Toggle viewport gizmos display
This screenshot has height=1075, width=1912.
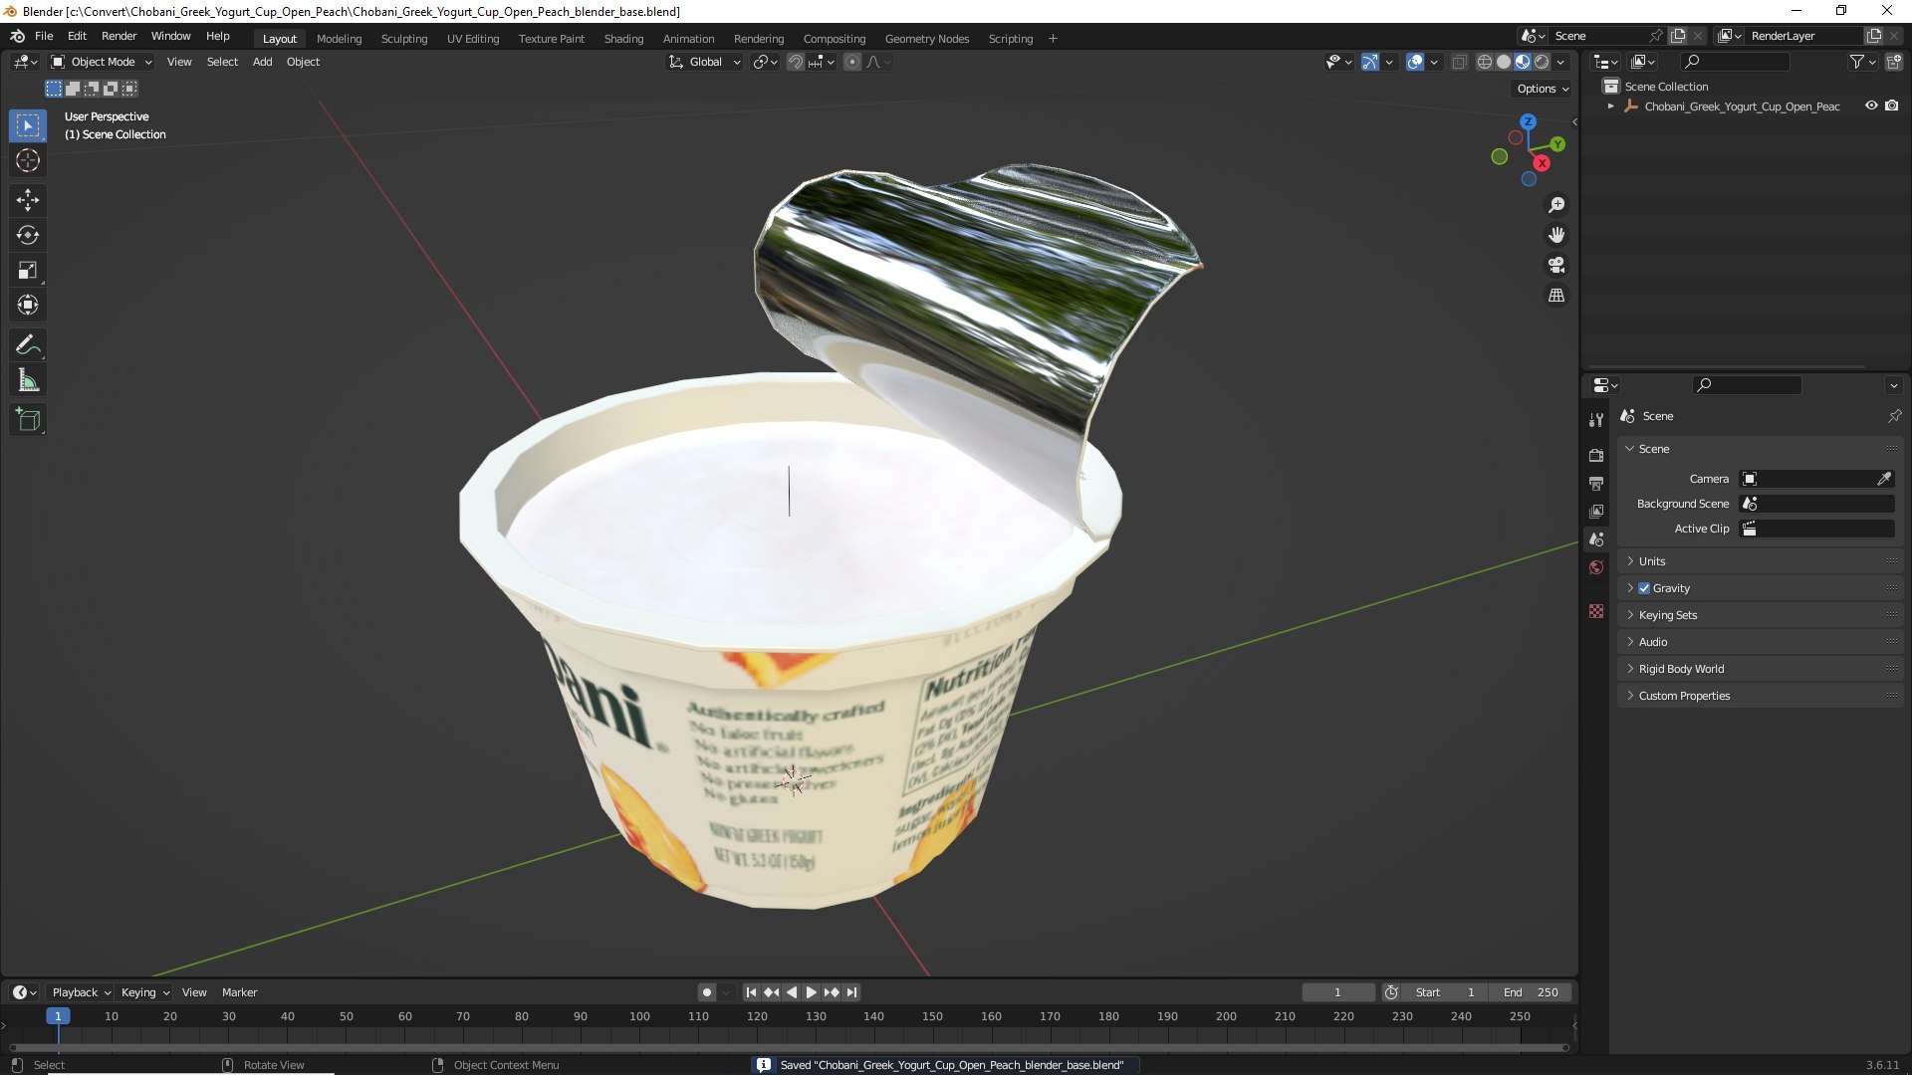(x=1370, y=62)
